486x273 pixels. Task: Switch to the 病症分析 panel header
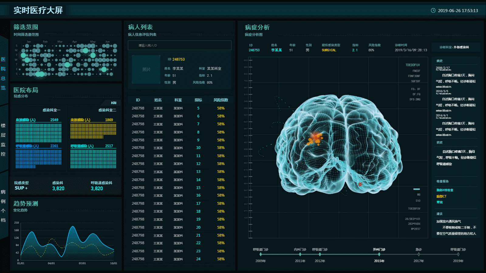pyautogui.click(x=258, y=27)
